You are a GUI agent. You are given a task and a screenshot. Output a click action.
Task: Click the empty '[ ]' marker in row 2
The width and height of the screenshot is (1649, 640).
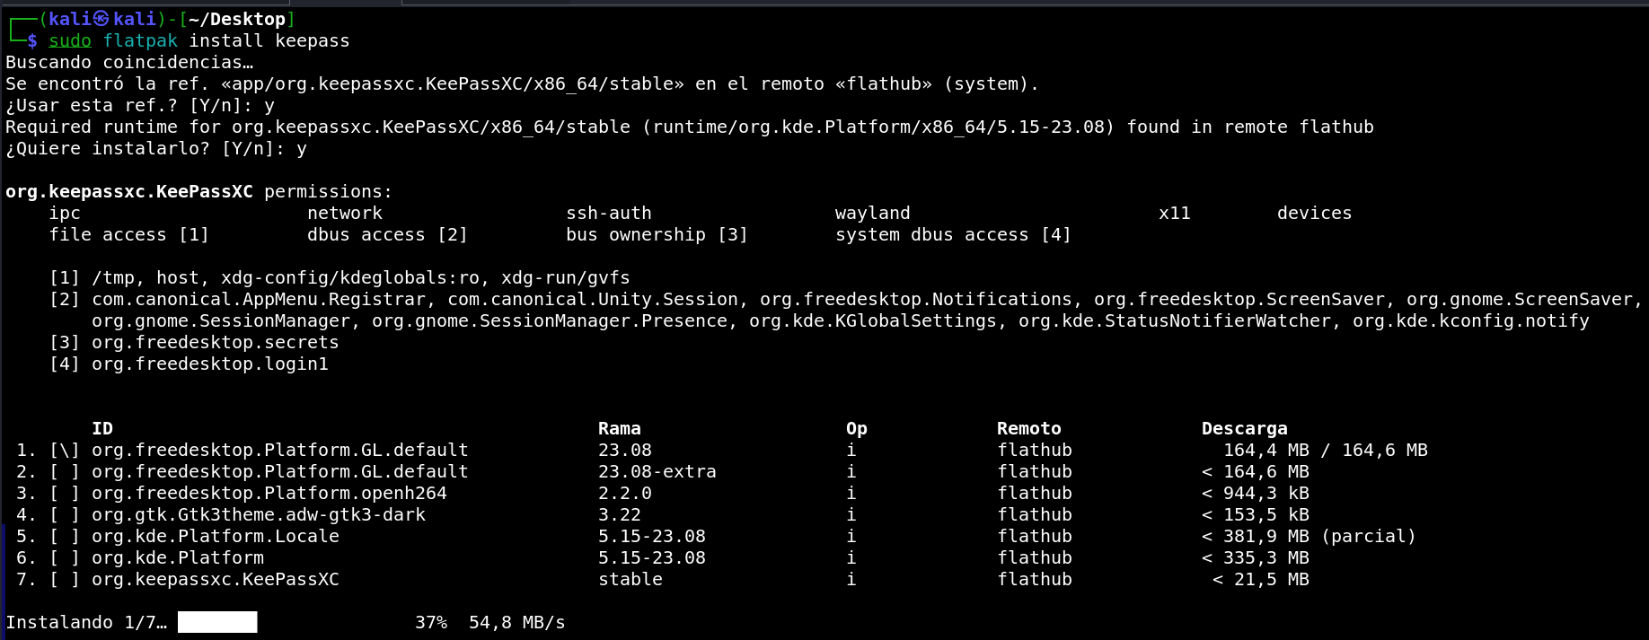(x=65, y=471)
